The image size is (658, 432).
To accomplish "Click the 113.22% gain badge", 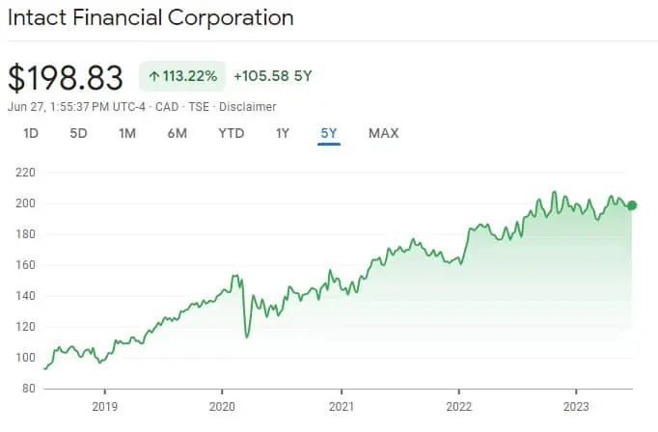I will (183, 74).
